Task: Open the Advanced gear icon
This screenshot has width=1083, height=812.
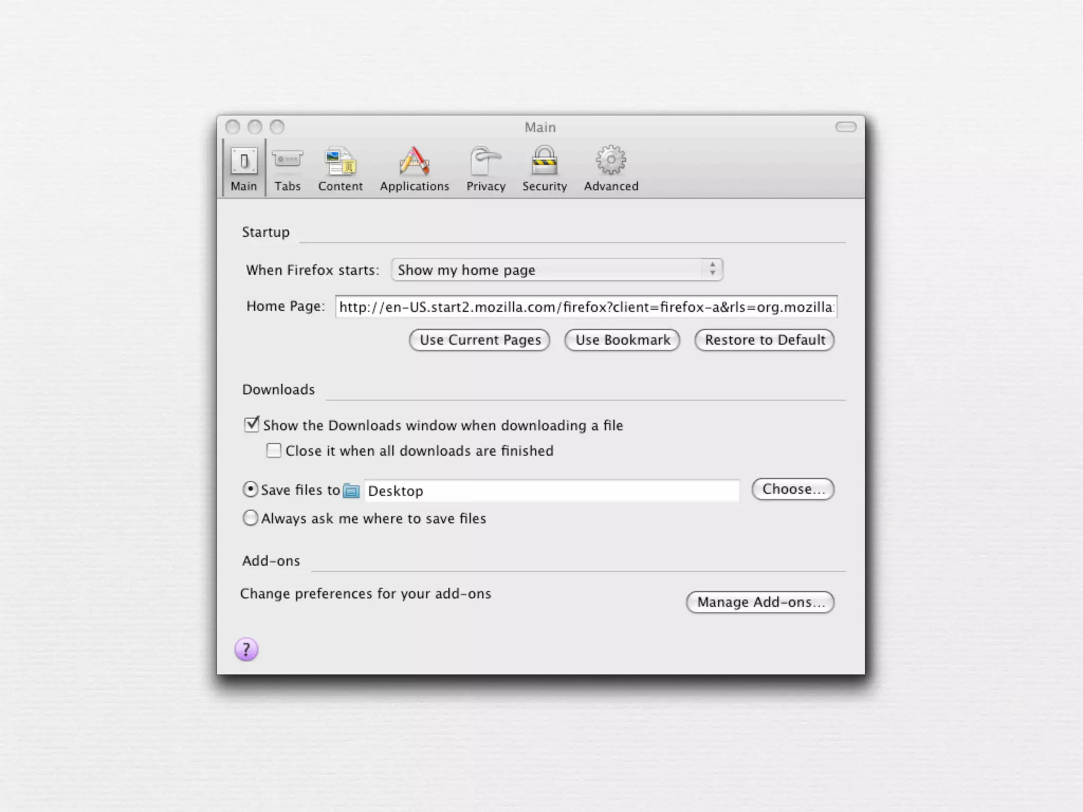Action: click(x=611, y=161)
